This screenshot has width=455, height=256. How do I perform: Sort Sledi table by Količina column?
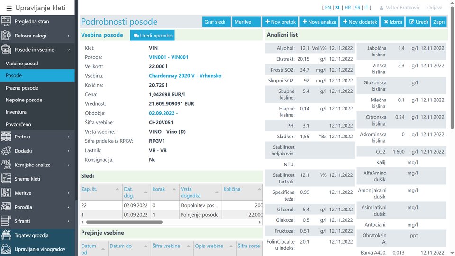point(232,189)
